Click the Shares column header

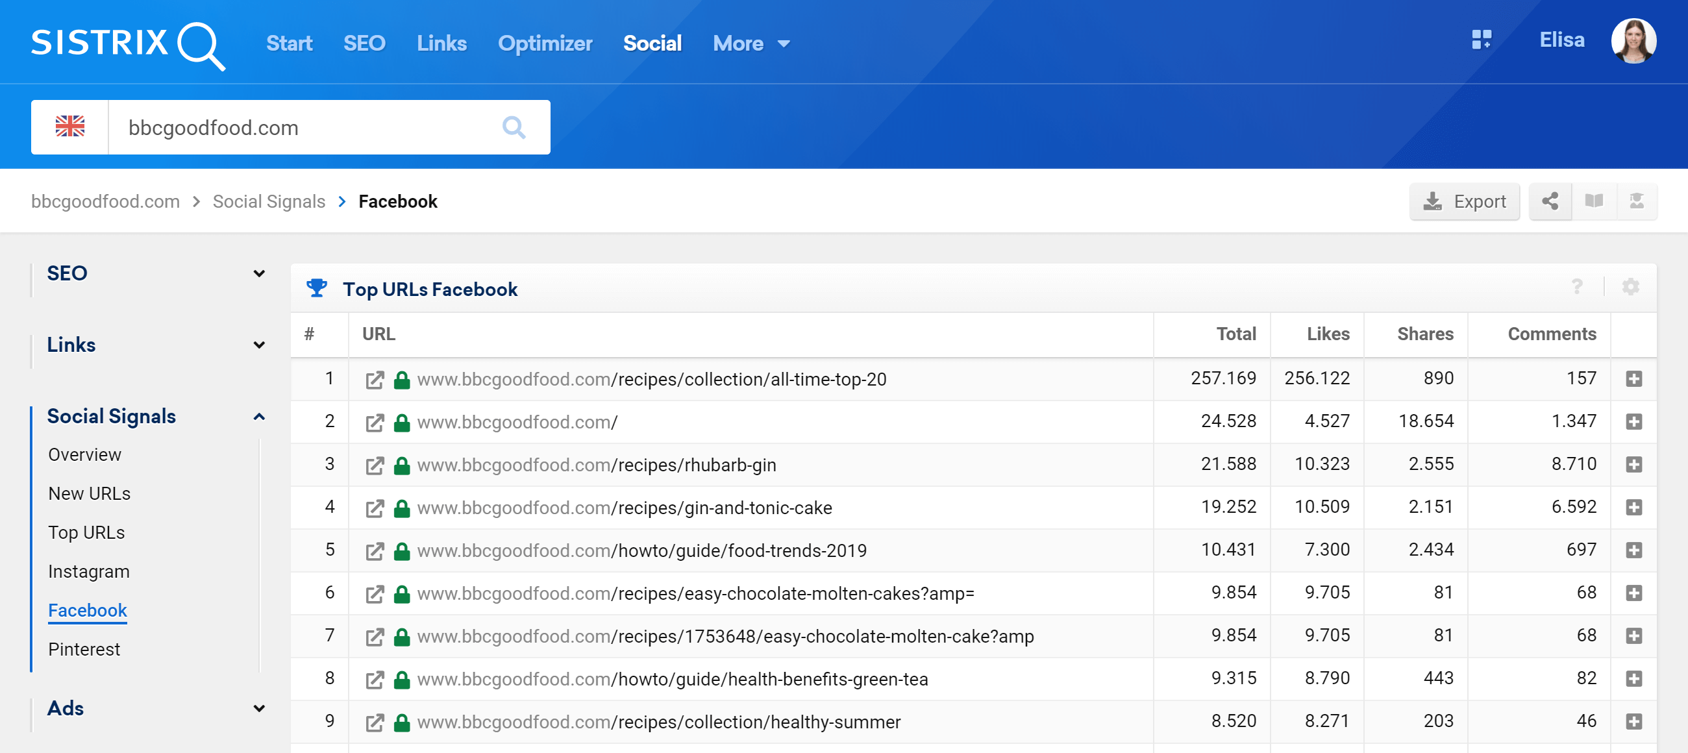pos(1425,334)
